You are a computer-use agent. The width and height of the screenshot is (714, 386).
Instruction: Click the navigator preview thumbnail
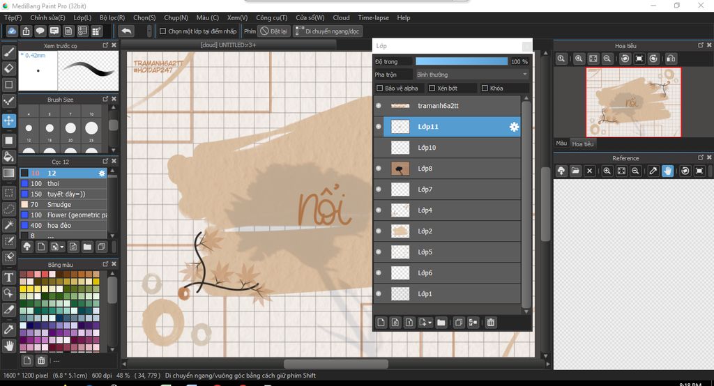click(633, 102)
